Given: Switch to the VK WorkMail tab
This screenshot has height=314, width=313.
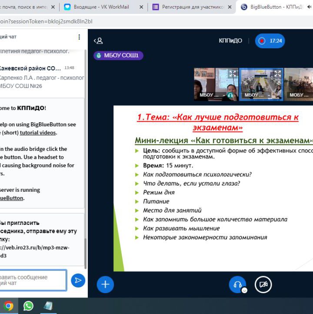Looking at the screenshot, I should coord(103,7).
